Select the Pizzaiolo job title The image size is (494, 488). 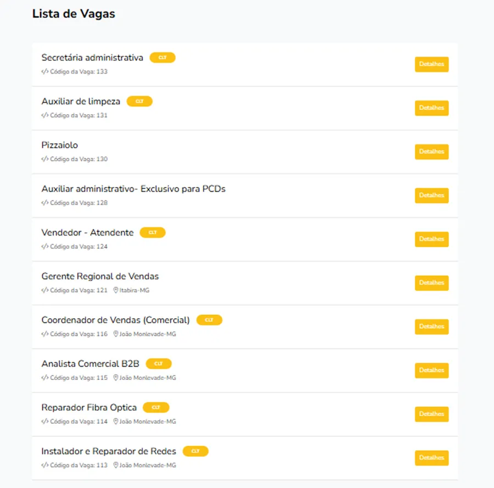click(59, 145)
